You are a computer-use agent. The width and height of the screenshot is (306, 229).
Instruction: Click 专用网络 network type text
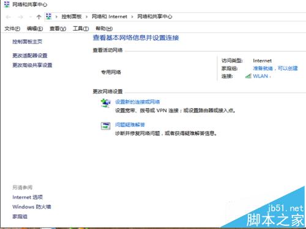111,72
